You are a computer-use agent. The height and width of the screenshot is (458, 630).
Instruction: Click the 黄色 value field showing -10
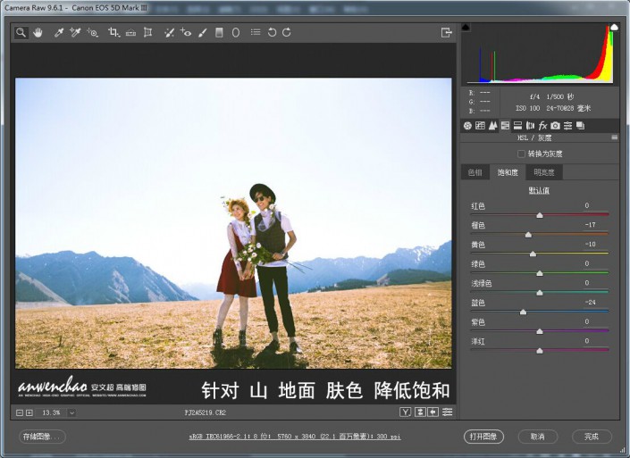click(594, 245)
